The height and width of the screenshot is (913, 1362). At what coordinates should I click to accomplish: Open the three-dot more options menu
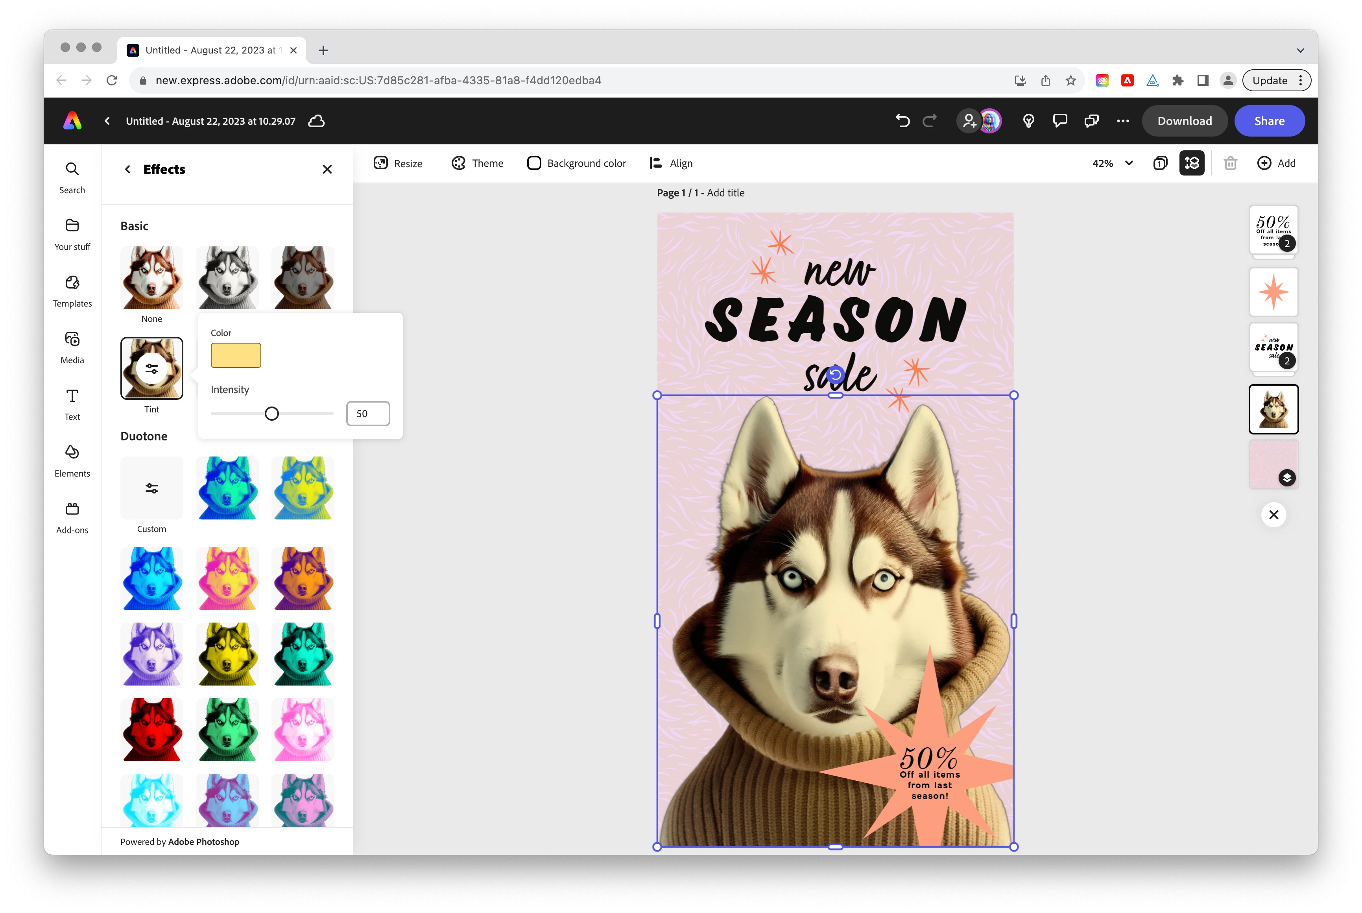click(1123, 121)
